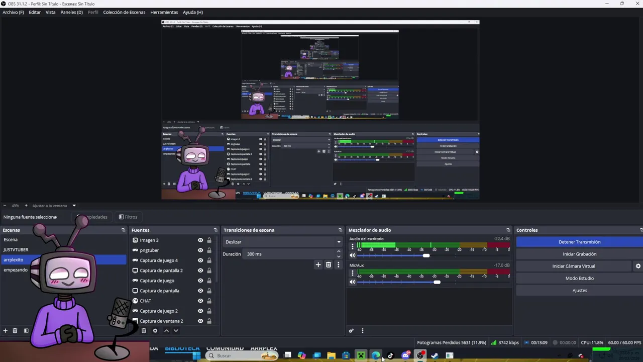Open Discord from the taskbar

[x=405, y=355]
